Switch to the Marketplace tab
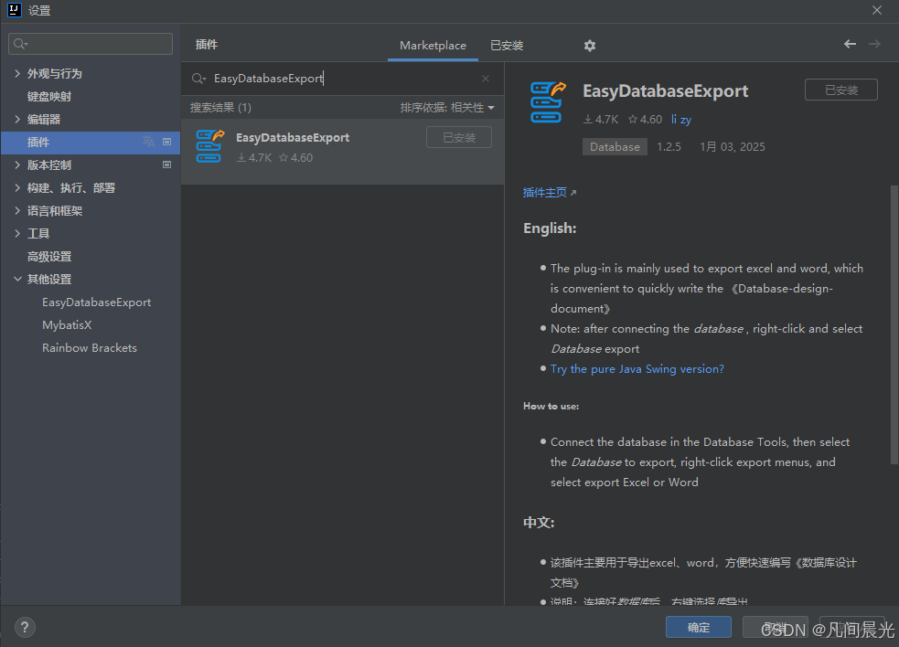The width and height of the screenshot is (899, 647). coord(433,46)
